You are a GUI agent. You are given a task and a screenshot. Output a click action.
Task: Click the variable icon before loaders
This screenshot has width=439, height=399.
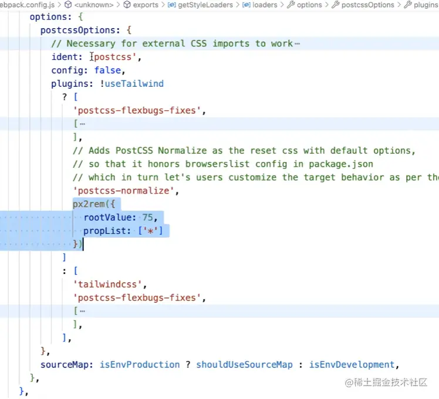coord(246,5)
